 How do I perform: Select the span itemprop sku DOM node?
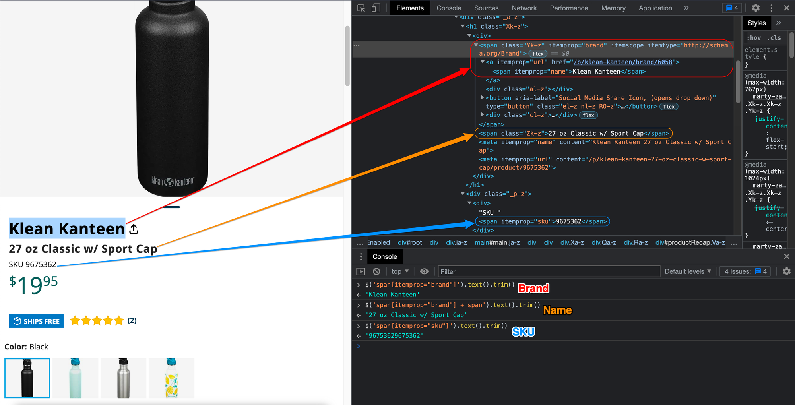(543, 221)
